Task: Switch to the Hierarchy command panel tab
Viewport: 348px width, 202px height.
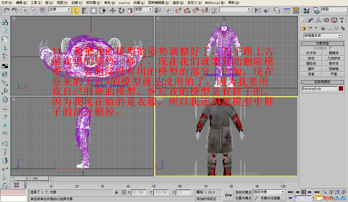Action: tap(319, 20)
